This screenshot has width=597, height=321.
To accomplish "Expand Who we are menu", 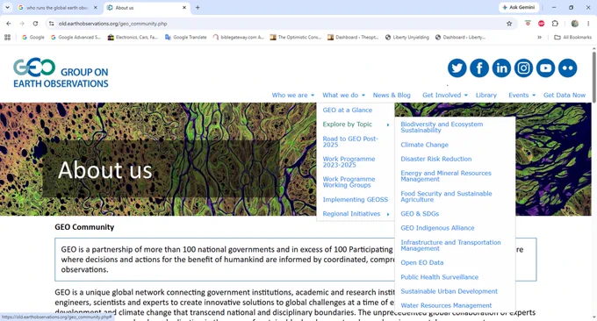I will tap(292, 95).
